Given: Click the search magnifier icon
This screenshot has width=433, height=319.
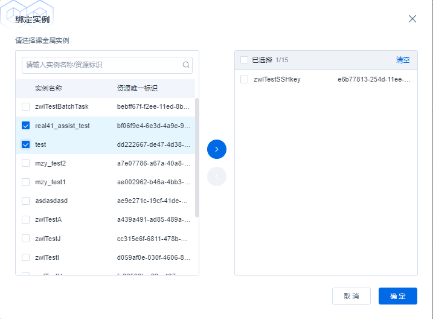Looking at the screenshot, I should click(x=186, y=65).
